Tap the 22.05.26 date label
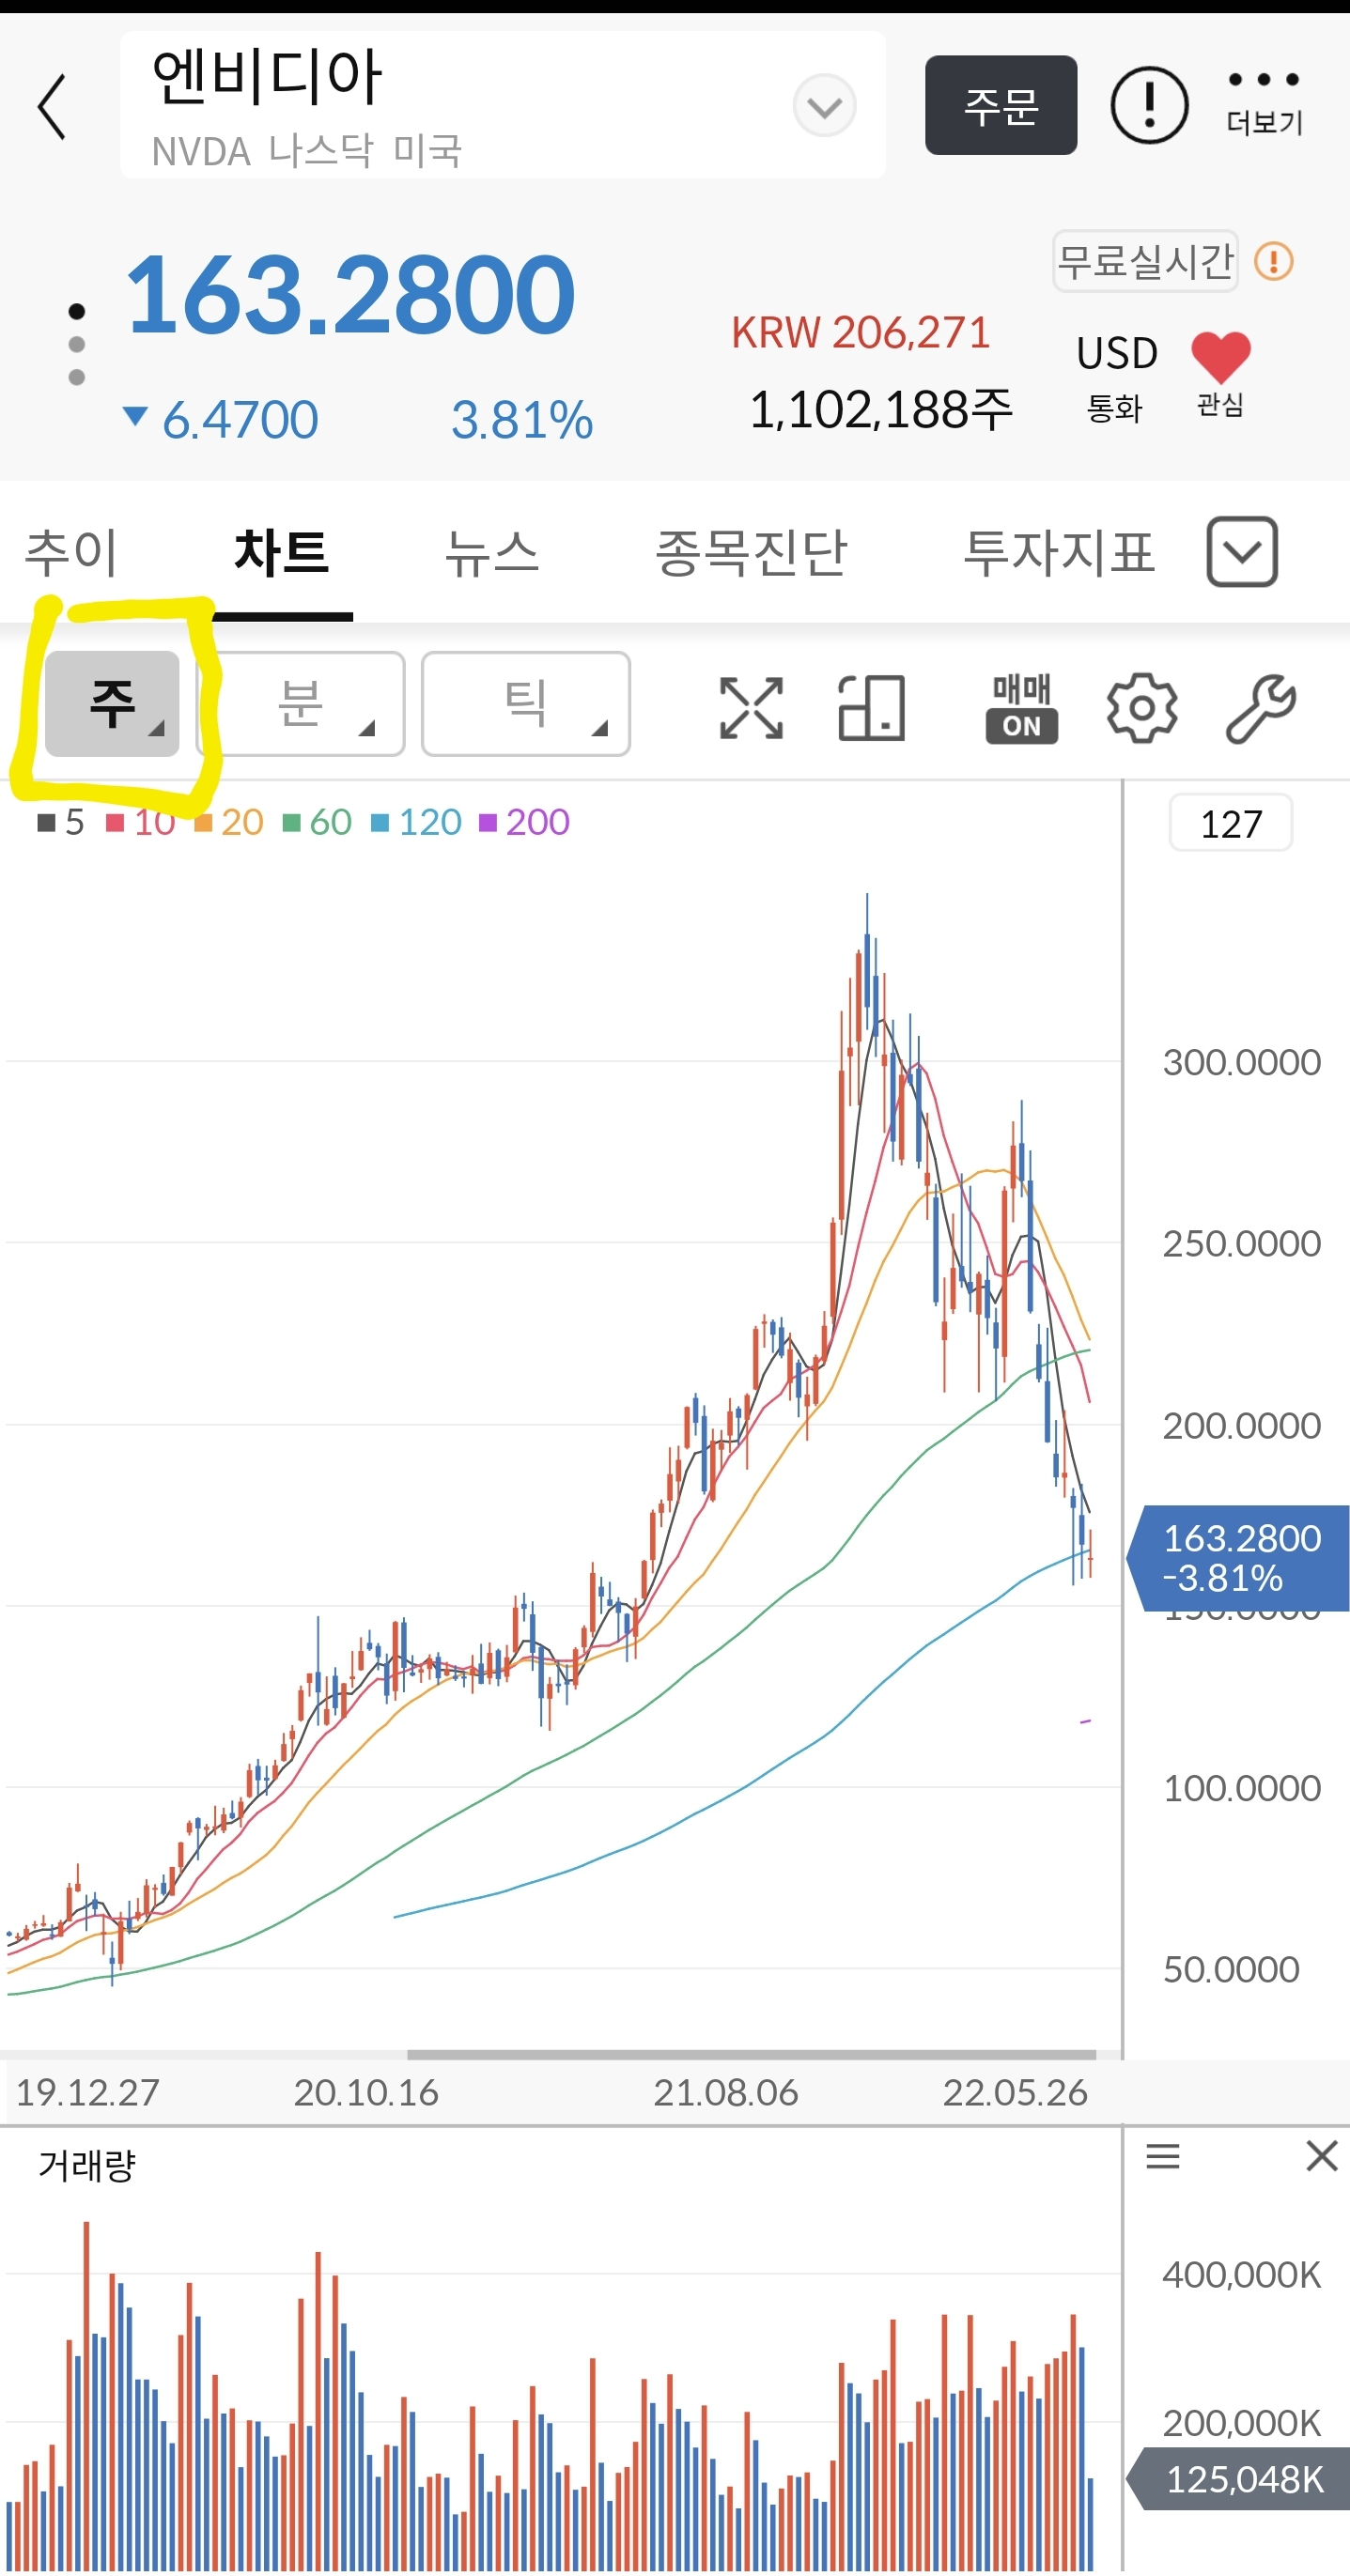The image size is (1350, 2576). click(x=1015, y=2092)
